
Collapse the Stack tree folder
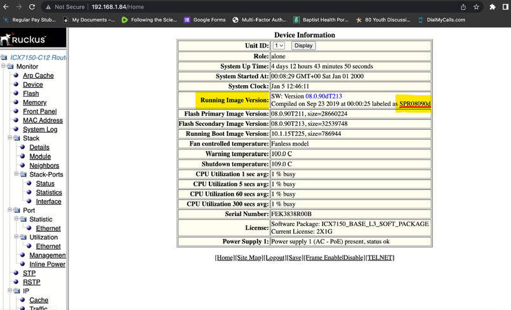(x=10, y=138)
